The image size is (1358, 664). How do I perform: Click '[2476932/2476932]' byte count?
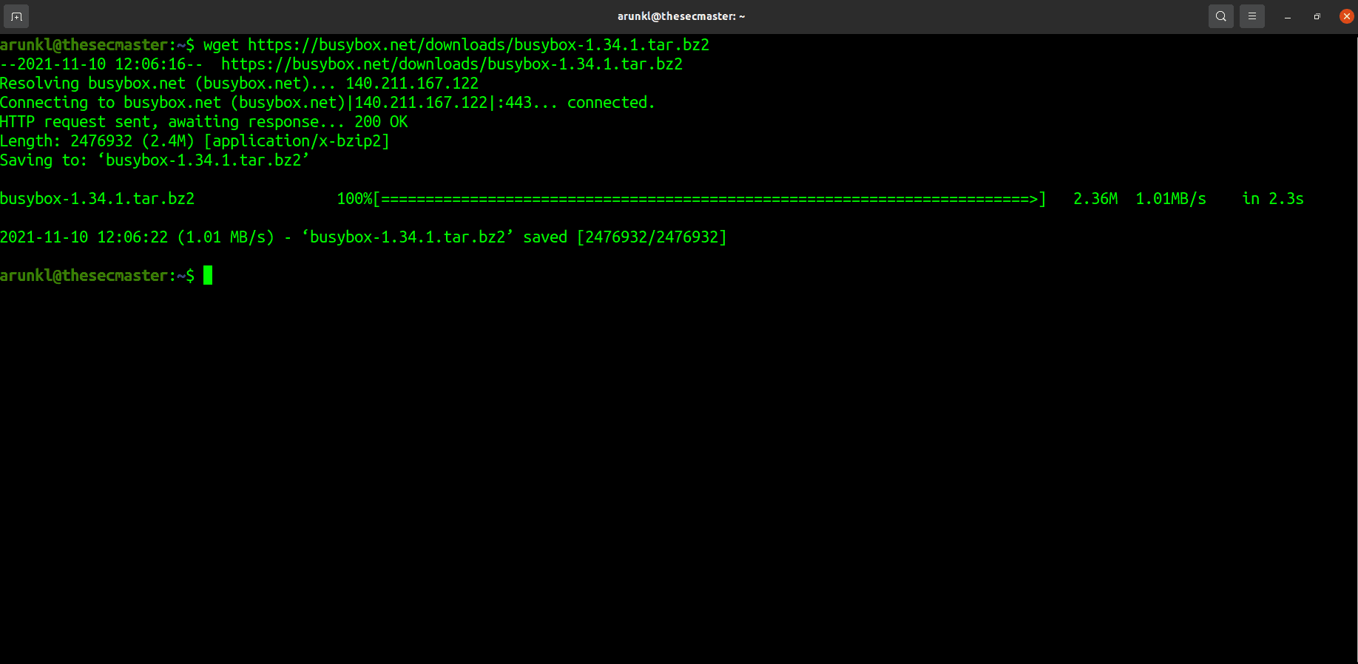tap(652, 237)
